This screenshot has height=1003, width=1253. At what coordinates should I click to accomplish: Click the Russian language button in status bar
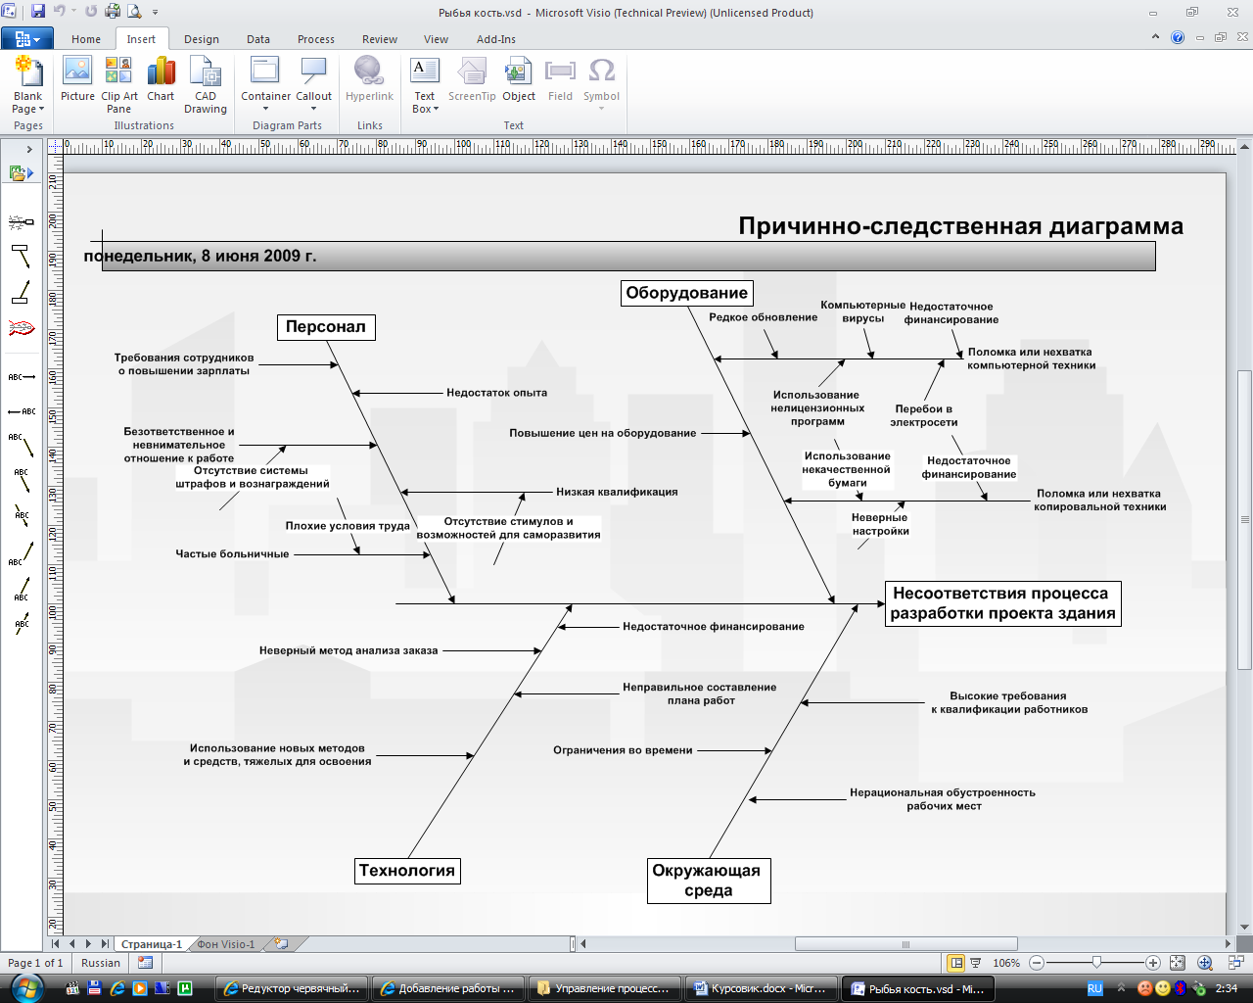101,963
